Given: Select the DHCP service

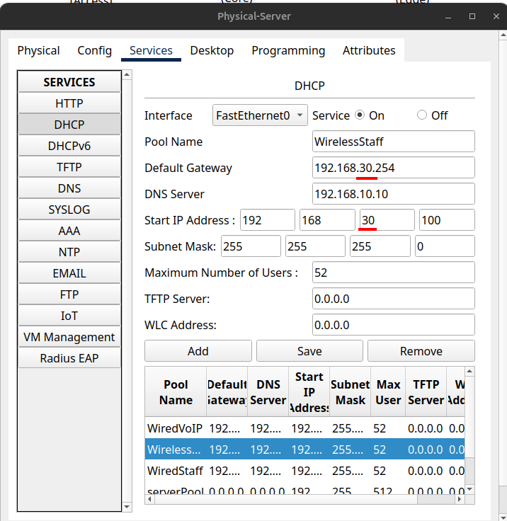Looking at the screenshot, I should (69, 125).
